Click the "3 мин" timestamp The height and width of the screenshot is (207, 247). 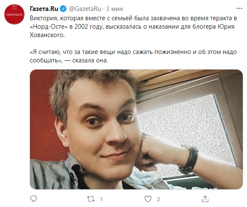coord(114,9)
